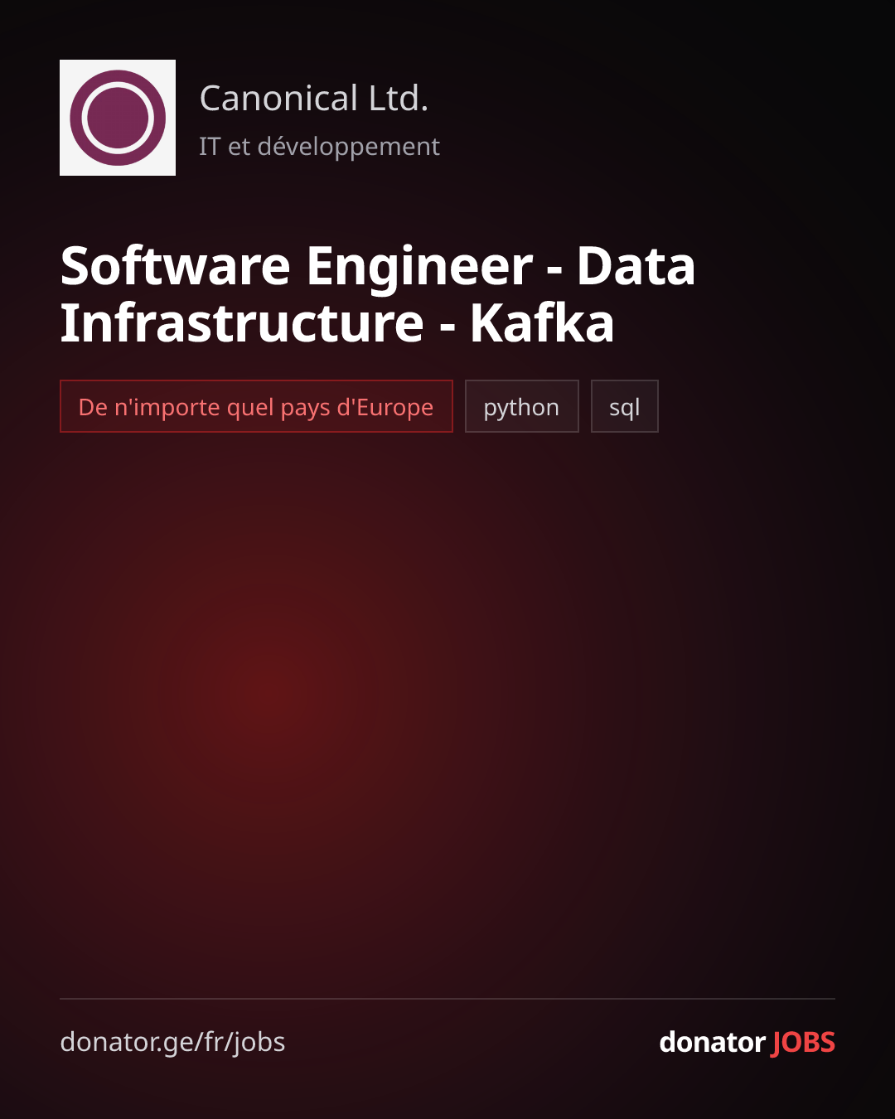
Task: Click the word Europe in location tag
Action: tap(394, 407)
